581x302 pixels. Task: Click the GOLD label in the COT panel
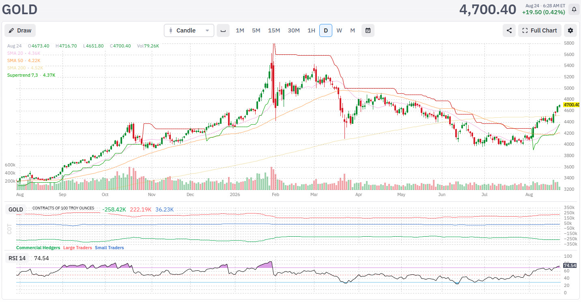click(16, 209)
